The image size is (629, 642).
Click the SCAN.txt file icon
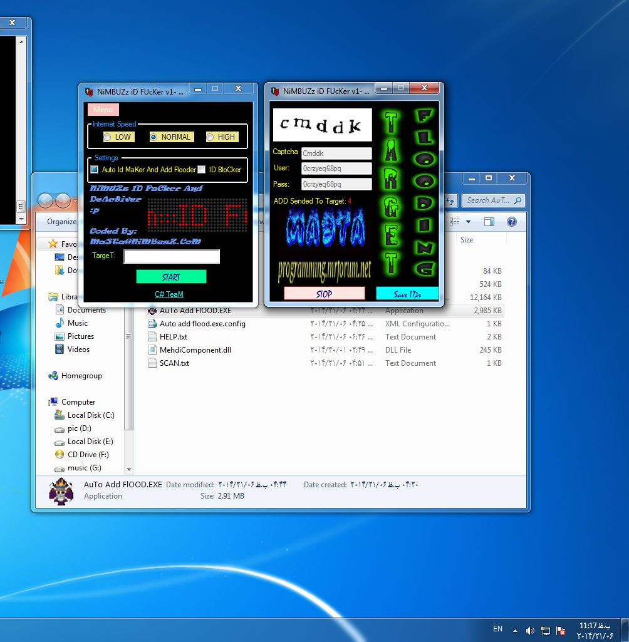[x=152, y=363]
